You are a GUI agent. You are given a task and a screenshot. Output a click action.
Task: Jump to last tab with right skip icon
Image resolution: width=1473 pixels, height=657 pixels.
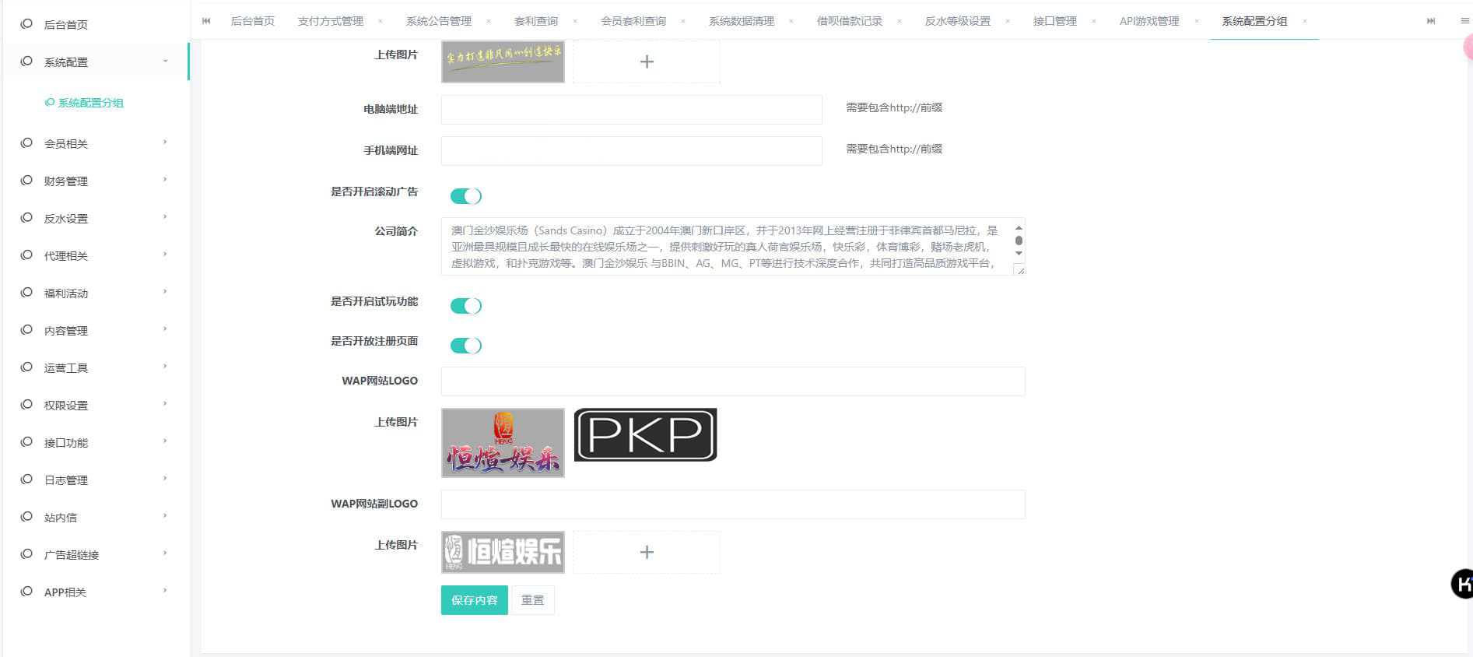click(1430, 21)
